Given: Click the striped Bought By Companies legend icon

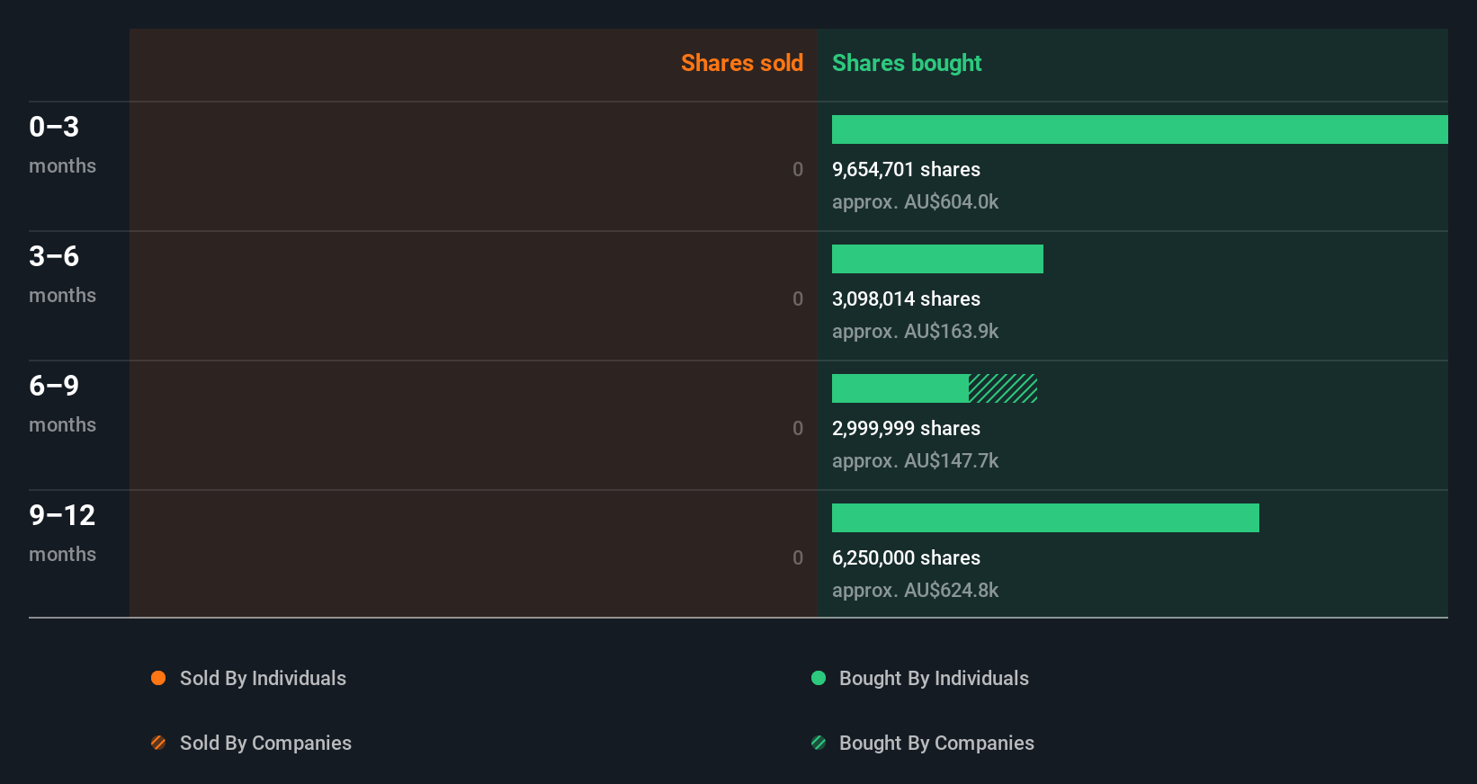Looking at the screenshot, I should [819, 743].
